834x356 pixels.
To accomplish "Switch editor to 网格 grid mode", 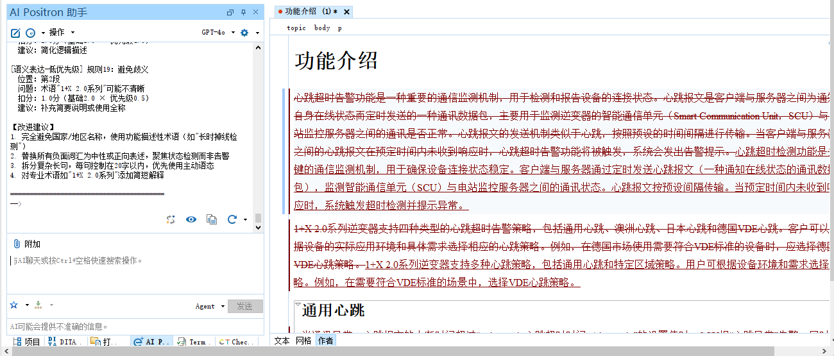I will [303, 341].
